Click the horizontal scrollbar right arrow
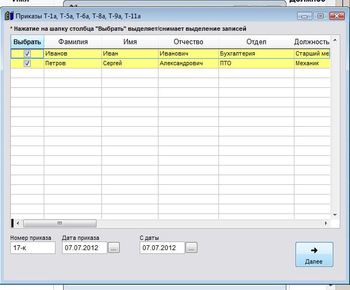350x290 pixels. tap(326, 223)
